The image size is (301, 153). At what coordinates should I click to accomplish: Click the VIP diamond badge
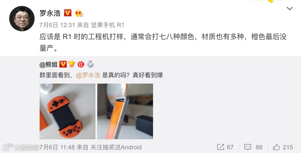click(72, 64)
